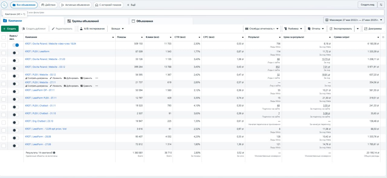387x178 pixels.
Task: Click the A/B-тестирование flask button
Action: pyautogui.click(x=92, y=29)
